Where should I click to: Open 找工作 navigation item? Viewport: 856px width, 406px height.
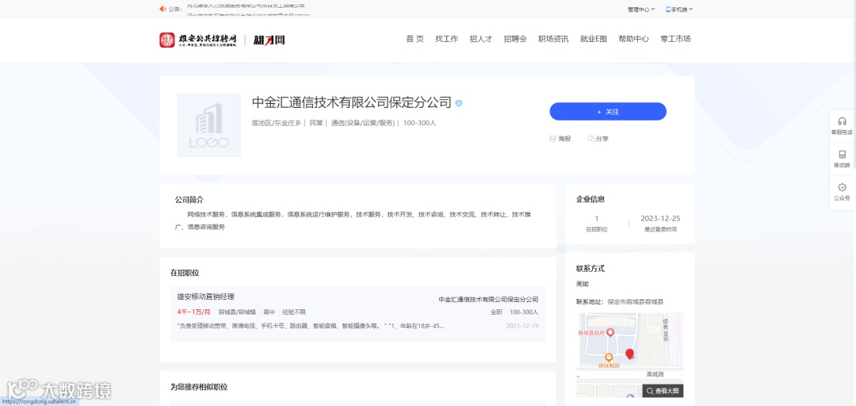[446, 39]
